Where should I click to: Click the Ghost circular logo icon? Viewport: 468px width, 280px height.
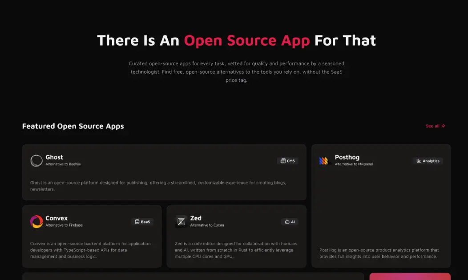tap(36, 160)
